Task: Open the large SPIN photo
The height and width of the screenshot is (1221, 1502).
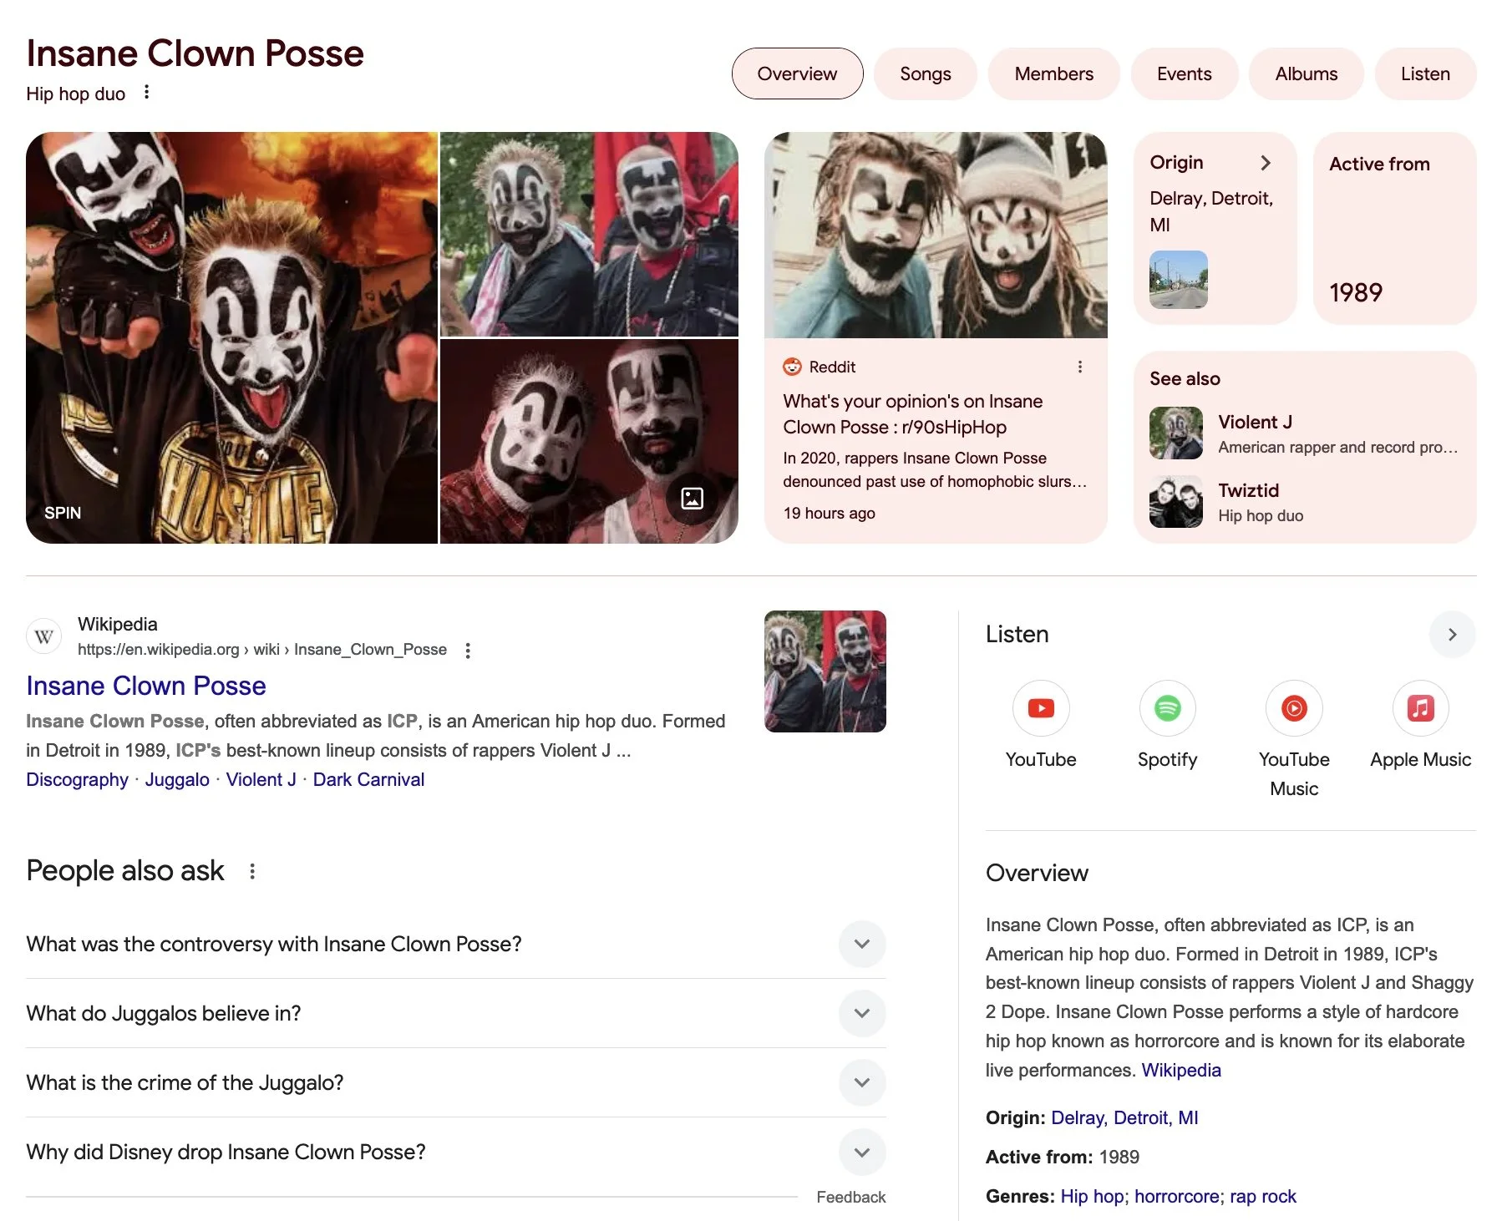Action: (x=231, y=337)
